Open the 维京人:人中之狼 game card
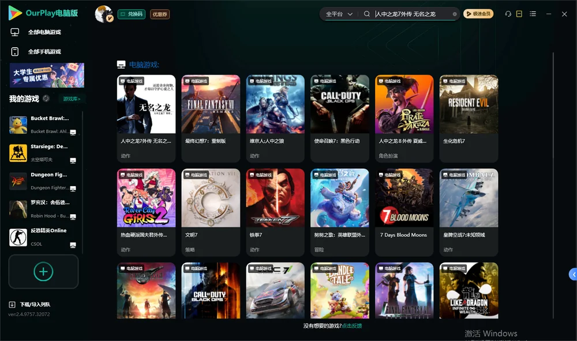 (275, 118)
